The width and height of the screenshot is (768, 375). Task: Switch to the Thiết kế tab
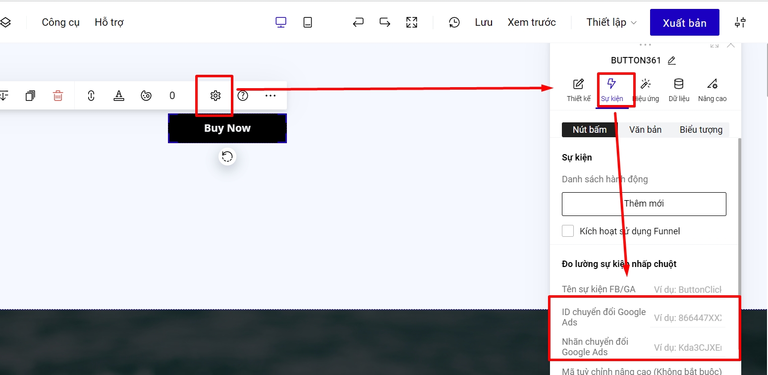(578, 89)
